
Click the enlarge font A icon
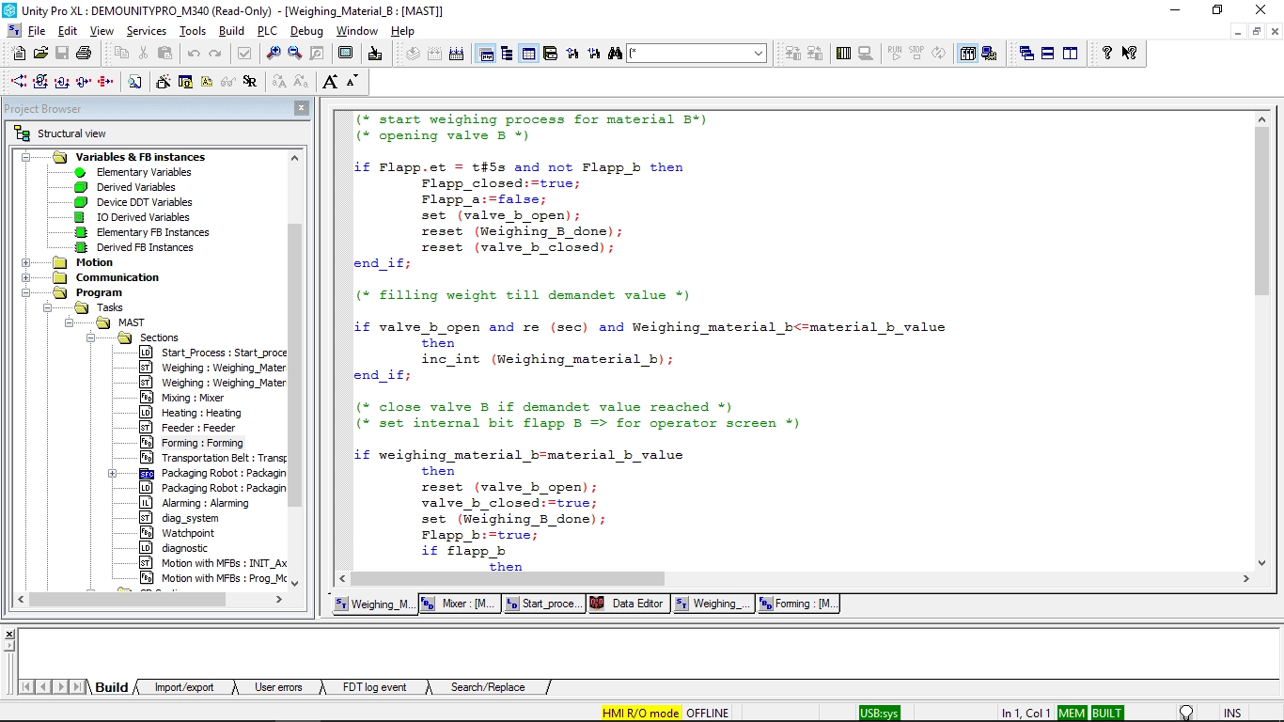pos(330,82)
